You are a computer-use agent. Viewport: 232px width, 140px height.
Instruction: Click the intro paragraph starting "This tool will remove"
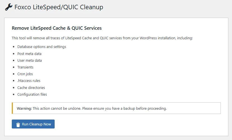click(x=102, y=38)
